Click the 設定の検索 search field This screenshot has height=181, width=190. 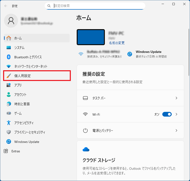point(95,6)
